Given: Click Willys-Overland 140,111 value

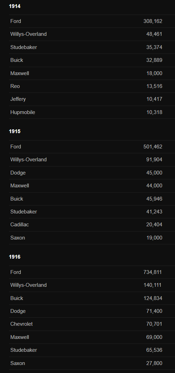Looking at the screenshot, I should 152,285.
